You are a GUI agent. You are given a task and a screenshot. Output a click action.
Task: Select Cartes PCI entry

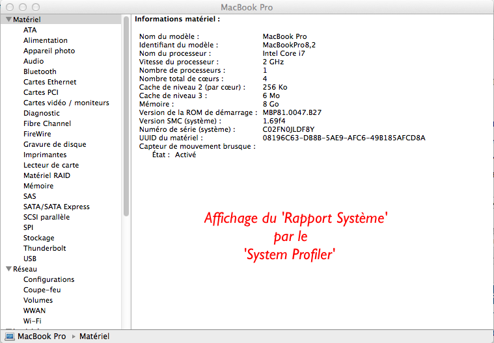40,92
